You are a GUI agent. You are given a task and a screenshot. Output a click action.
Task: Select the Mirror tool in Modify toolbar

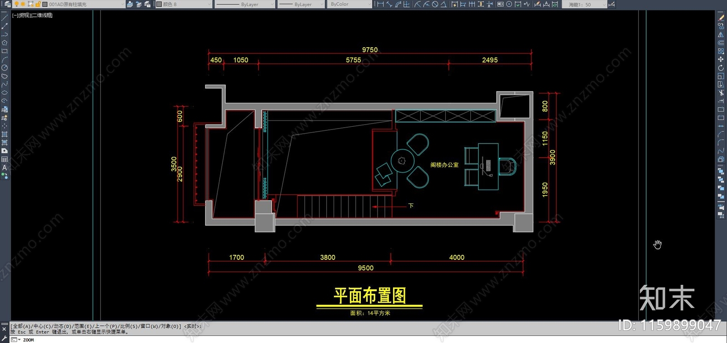point(721,35)
